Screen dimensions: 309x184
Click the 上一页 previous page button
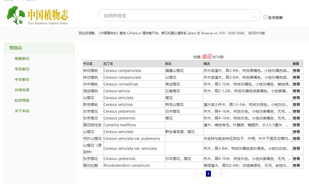pos(198,174)
